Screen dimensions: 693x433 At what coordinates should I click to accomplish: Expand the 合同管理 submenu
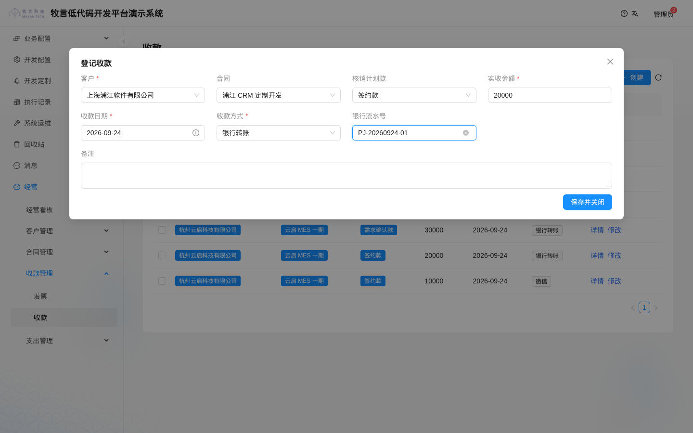click(64, 252)
